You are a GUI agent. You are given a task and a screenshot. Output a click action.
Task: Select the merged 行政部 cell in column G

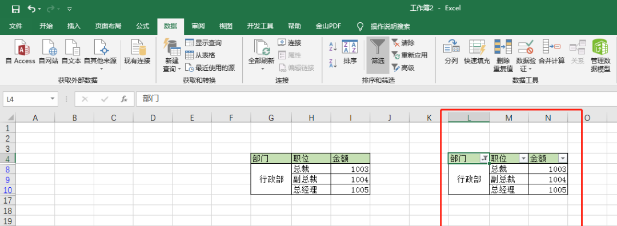[271, 179]
